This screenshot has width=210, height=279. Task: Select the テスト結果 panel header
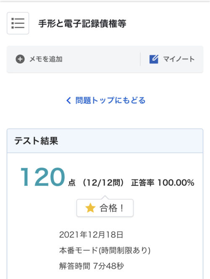pyautogui.click(x=105, y=141)
